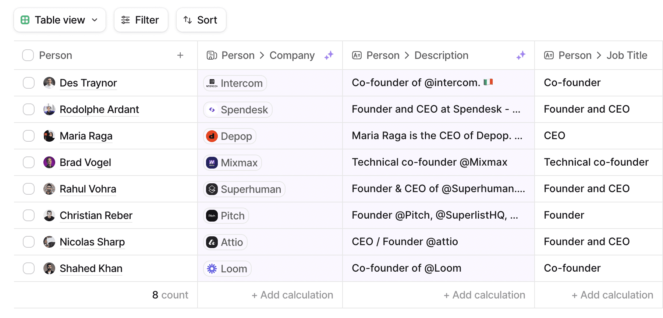Select 'CEO / Founder @attio' cell
The image size is (663, 318).
pyautogui.click(x=439, y=242)
